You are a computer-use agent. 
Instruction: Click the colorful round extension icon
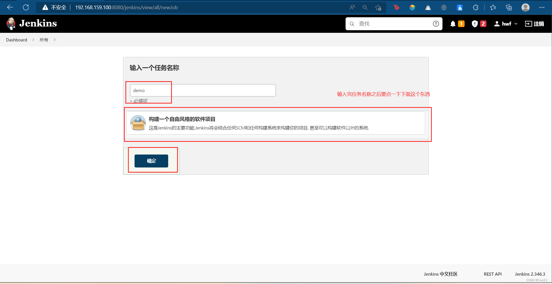[412, 7]
